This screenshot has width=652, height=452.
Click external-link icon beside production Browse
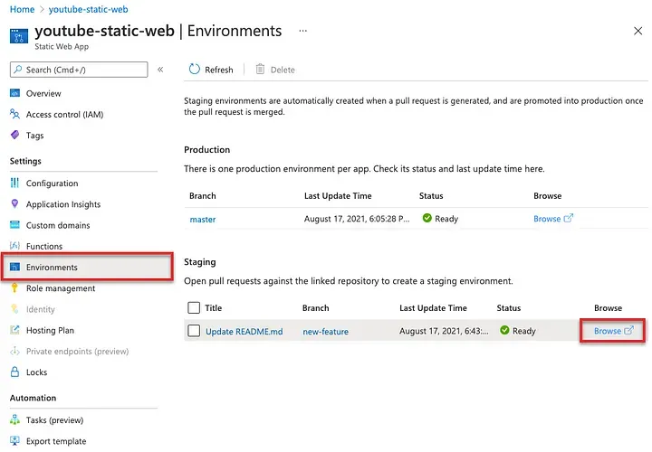click(569, 218)
